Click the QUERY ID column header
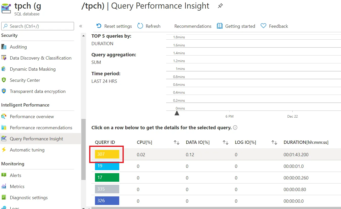The image size is (341, 209). [105, 142]
